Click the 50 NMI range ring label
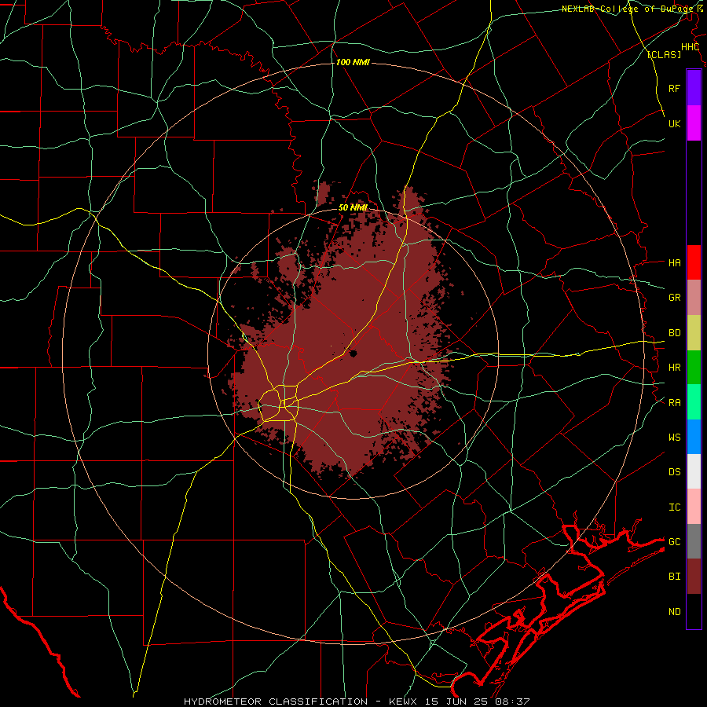 click(x=353, y=207)
